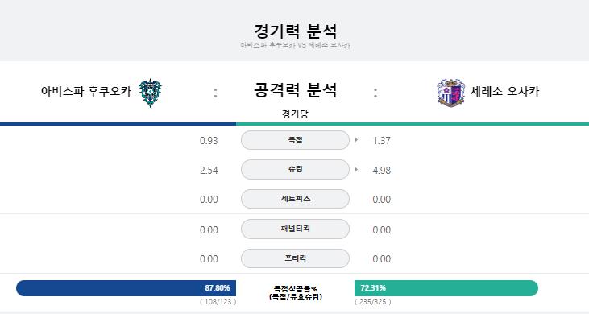The width and height of the screenshot is (589, 314).
Task: Click the arrow beside the 슈팅 pill
Action: coord(355,170)
